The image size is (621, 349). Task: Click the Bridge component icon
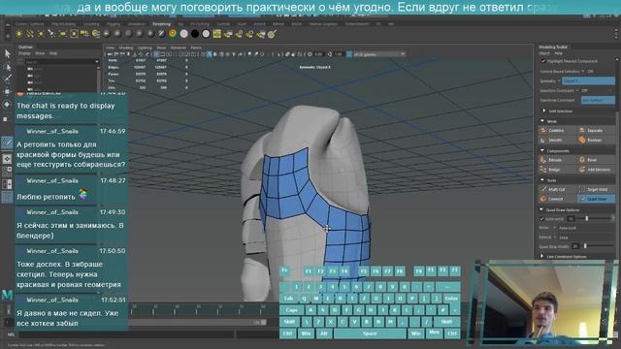(542, 170)
